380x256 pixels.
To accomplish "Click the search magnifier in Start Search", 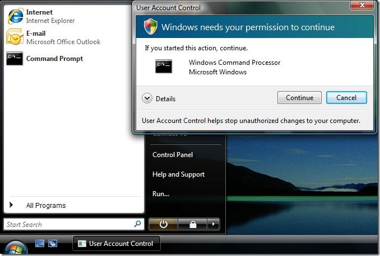I will 137,224.
